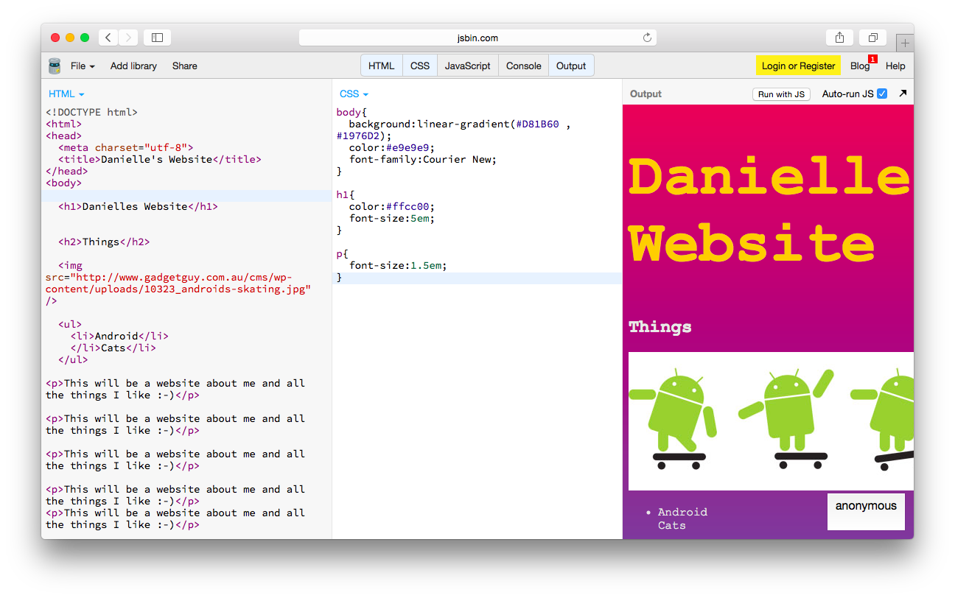Click the meta charset line in HTML
Viewport: 955px width, 598px height.
click(x=125, y=147)
